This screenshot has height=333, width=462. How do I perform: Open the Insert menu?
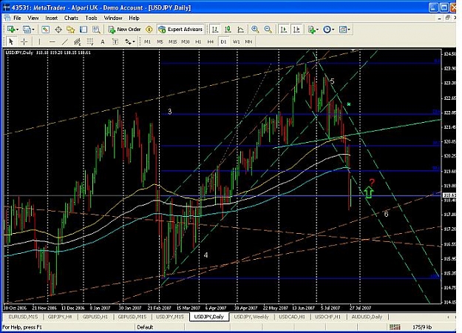(x=52, y=18)
